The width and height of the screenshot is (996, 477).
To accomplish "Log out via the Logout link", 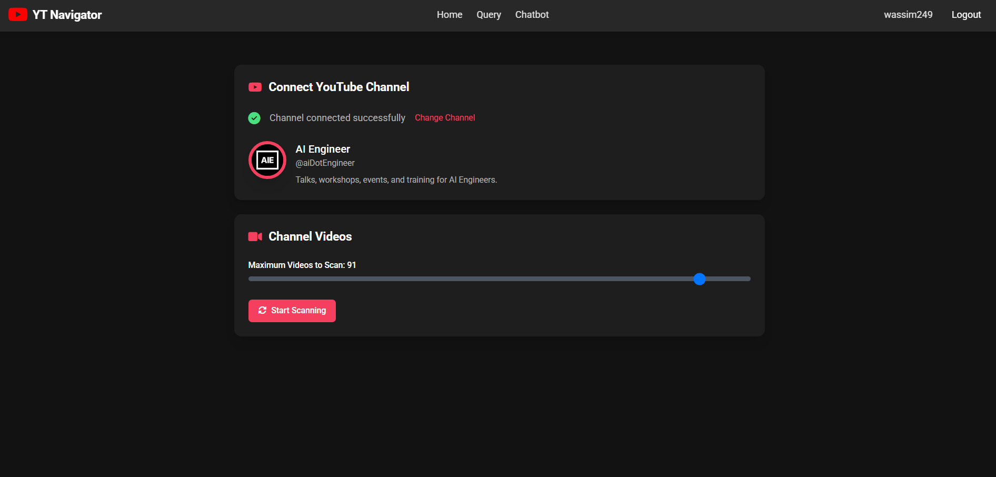I will click(966, 15).
